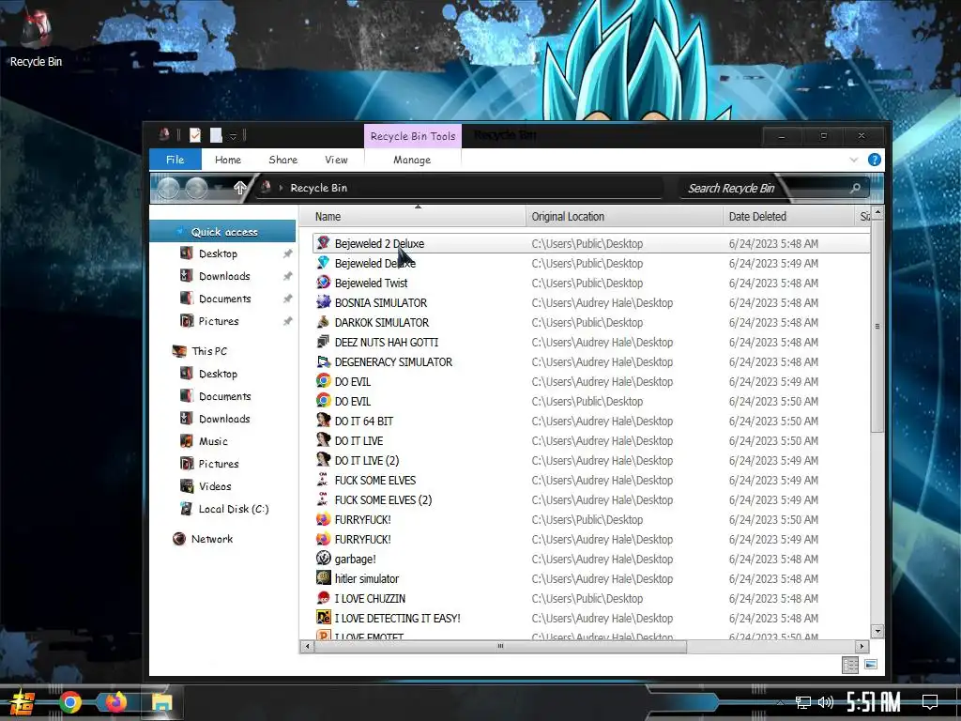Select the Recycle Bin Tools tab
This screenshot has width=961, height=721.
coord(413,136)
